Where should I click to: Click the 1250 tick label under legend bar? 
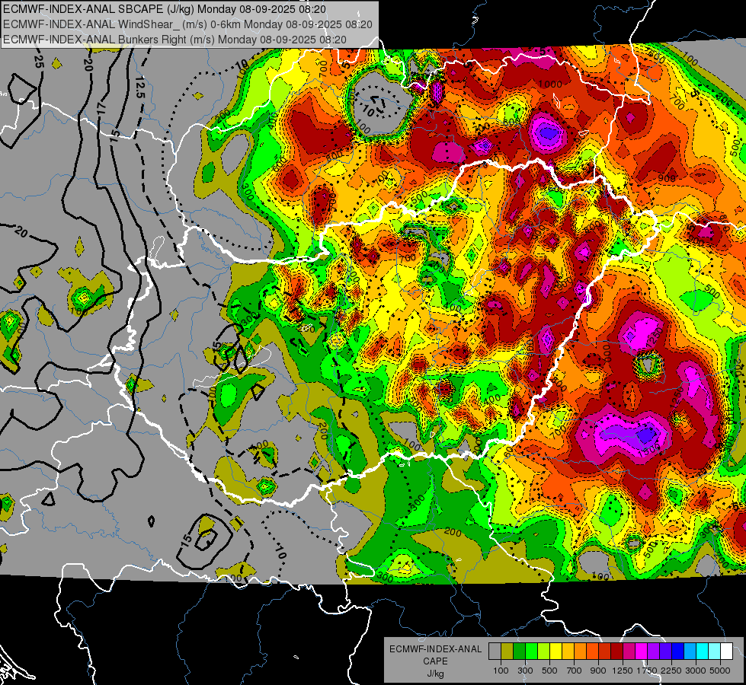tap(623, 671)
